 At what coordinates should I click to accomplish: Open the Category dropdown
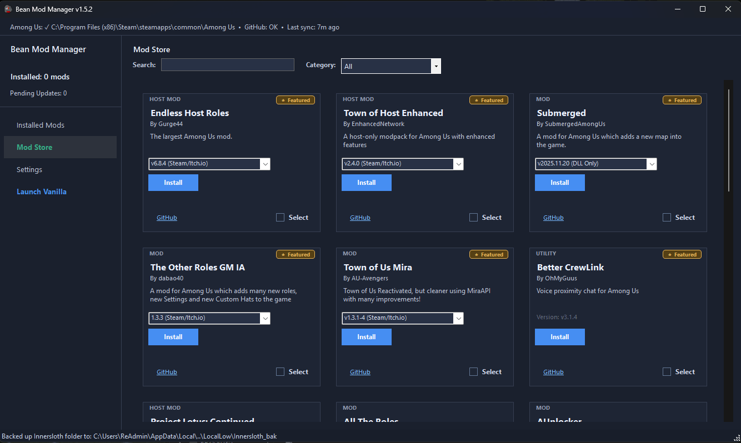click(x=436, y=66)
